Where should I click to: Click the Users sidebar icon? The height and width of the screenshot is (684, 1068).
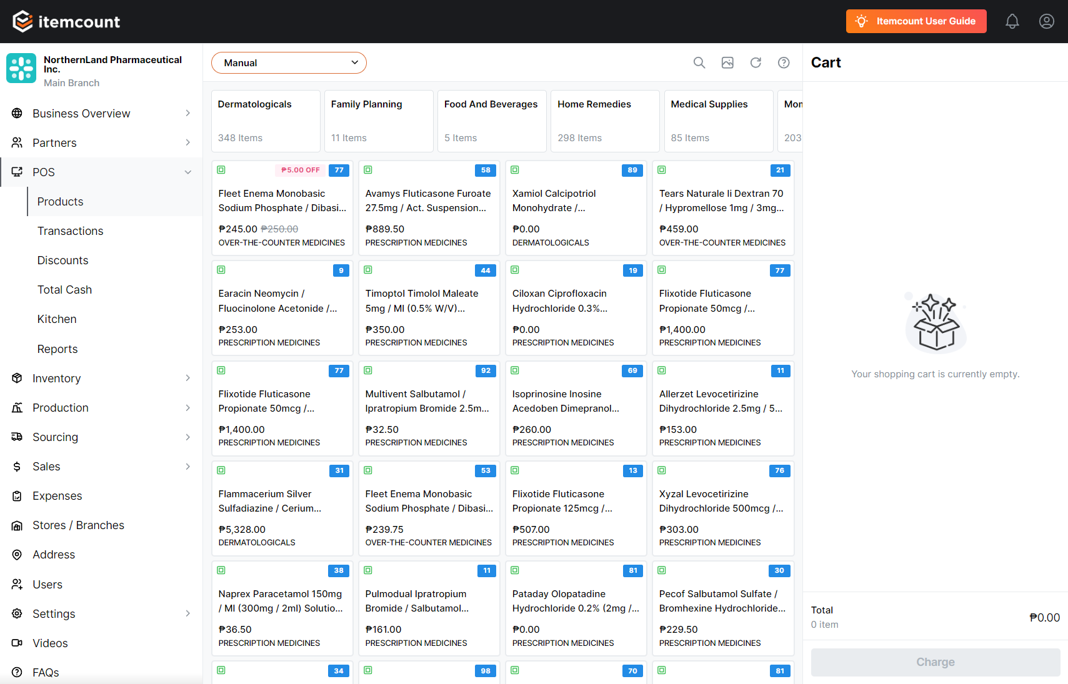coord(17,585)
